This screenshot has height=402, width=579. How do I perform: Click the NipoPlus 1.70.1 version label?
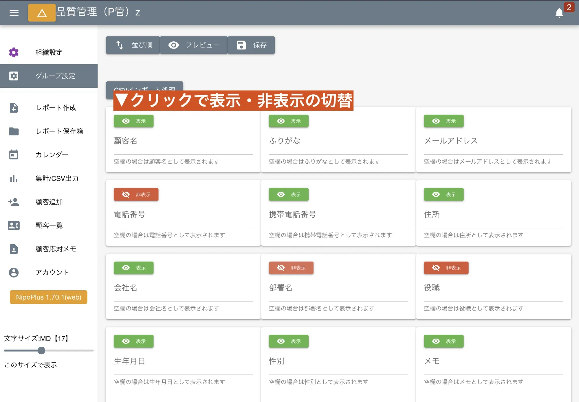click(x=48, y=297)
